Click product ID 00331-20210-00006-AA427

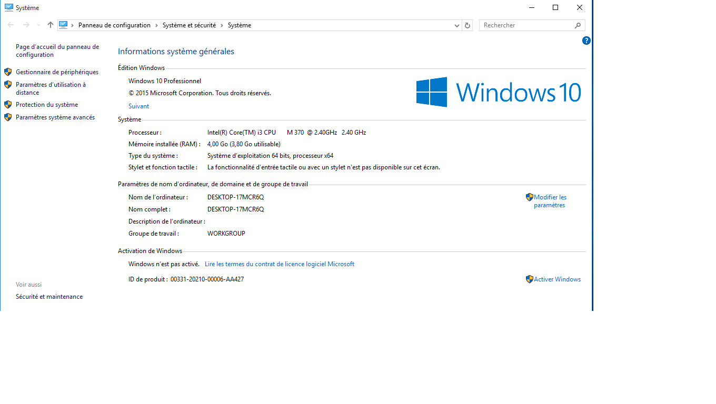pos(207,279)
